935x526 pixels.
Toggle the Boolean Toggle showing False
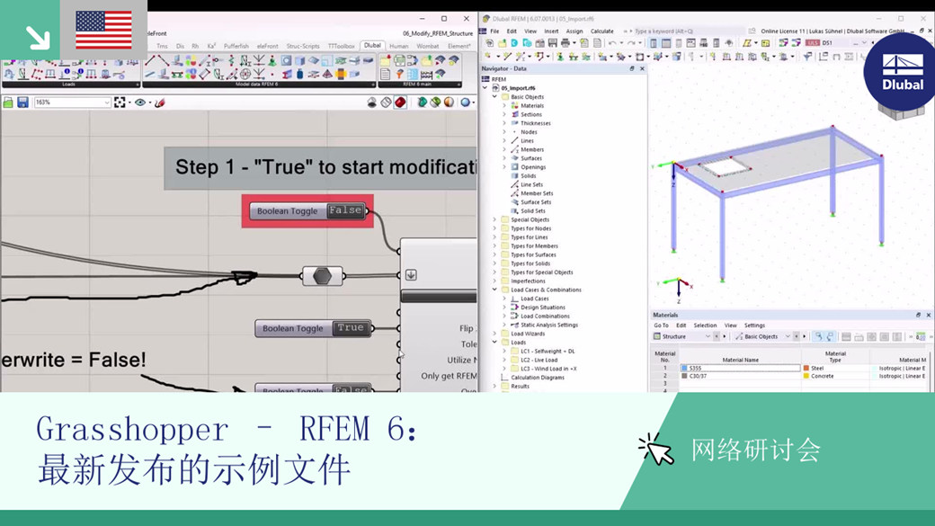307,210
